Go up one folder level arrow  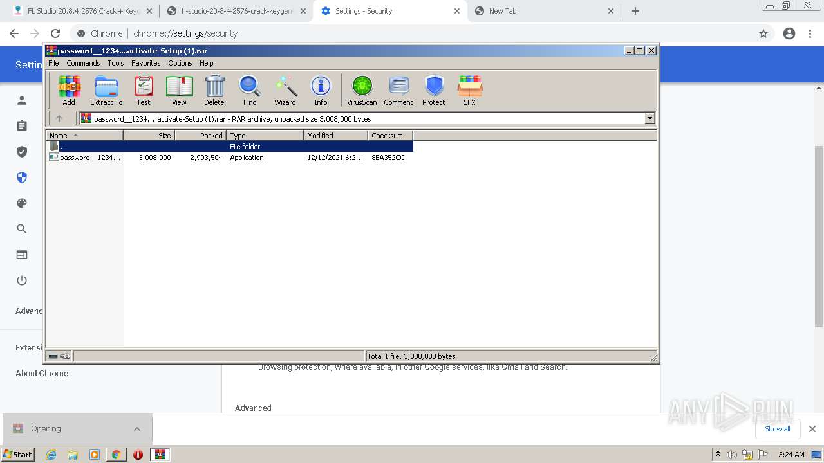[59, 118]
